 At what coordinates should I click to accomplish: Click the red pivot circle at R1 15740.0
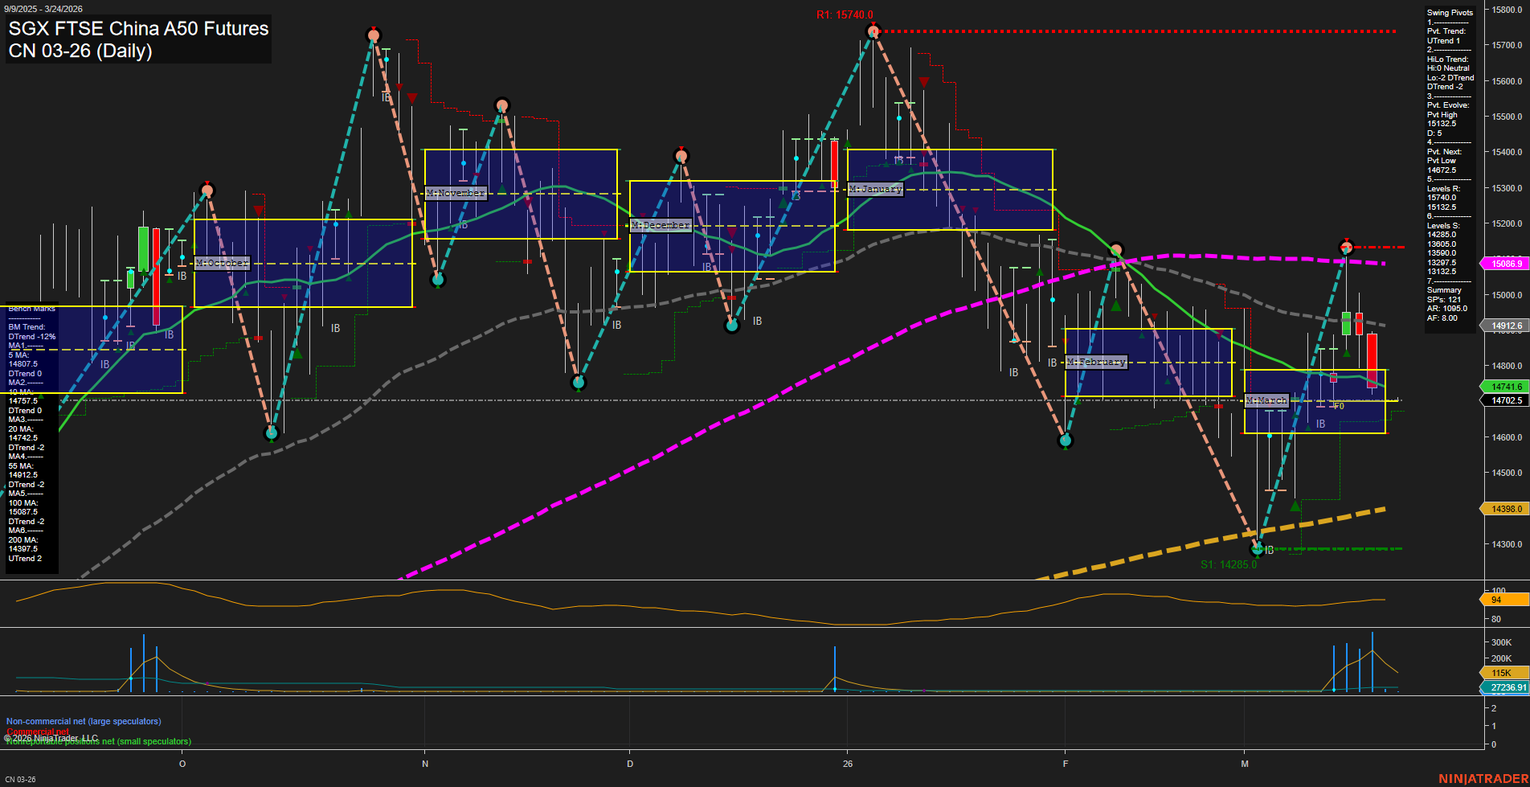872,31
